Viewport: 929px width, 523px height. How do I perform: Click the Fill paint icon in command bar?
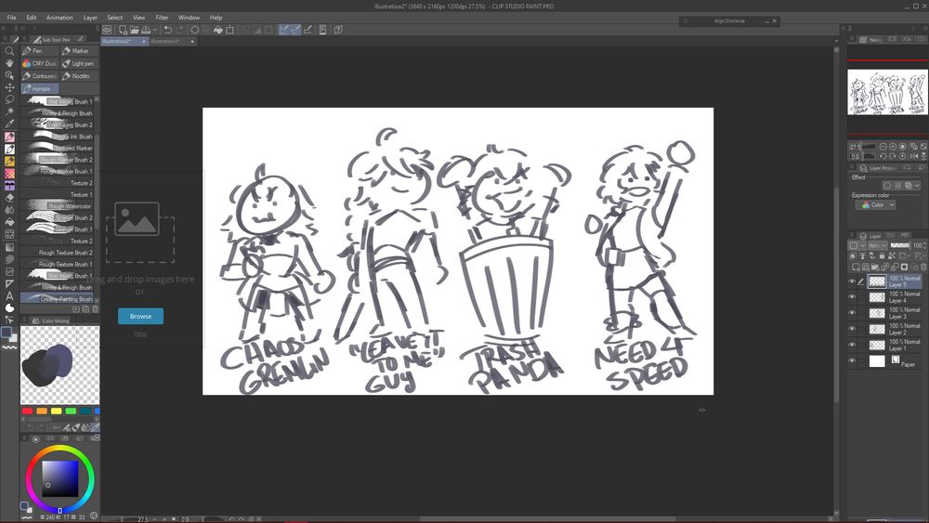click(218, 30)
